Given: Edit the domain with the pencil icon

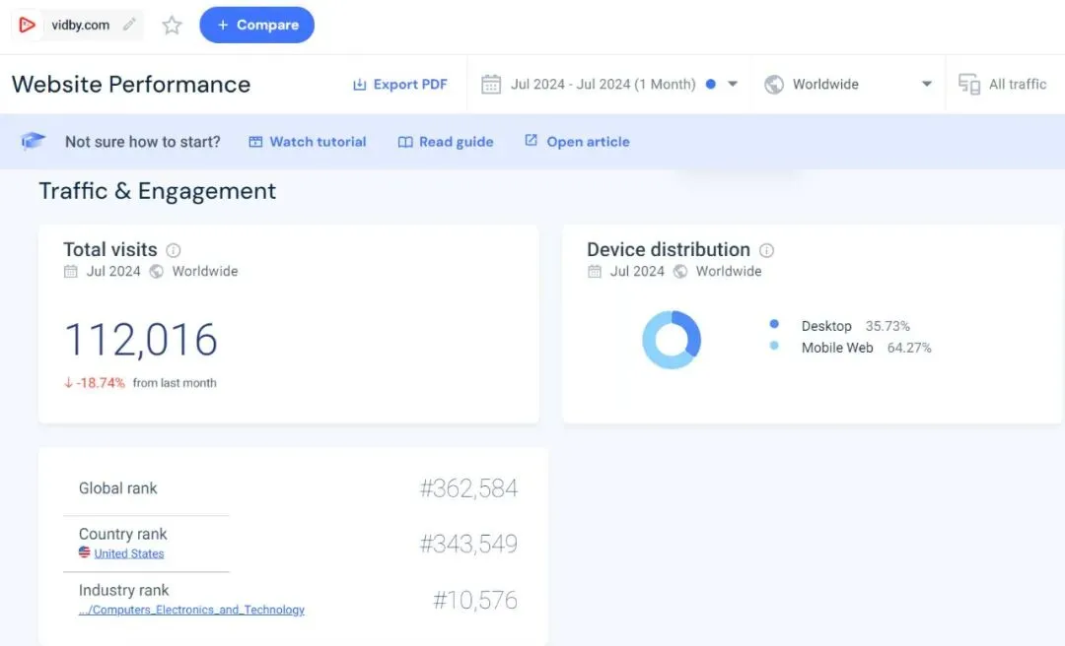Looking at the screenshot, I should [129, 25].
